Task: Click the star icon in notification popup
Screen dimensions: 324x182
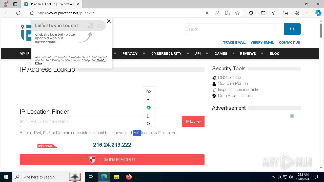Action: pyautogui.click(x=100, y=26)
